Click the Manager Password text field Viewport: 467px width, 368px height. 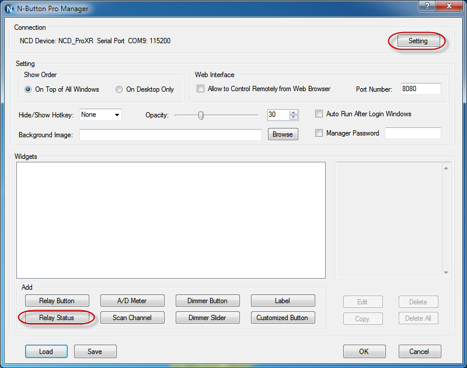point(413,133)
